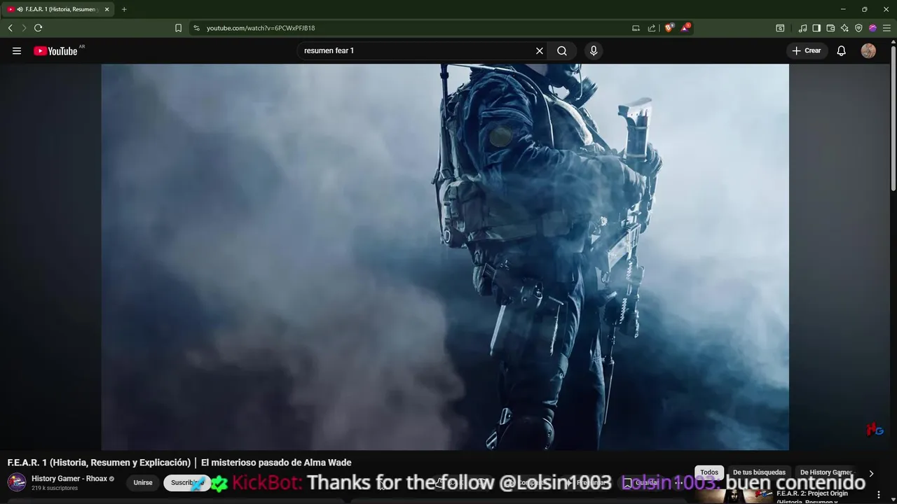This screenshot has height=504, width=897.
Task: Go back with the browser back arrow
Action: [10, 28]
